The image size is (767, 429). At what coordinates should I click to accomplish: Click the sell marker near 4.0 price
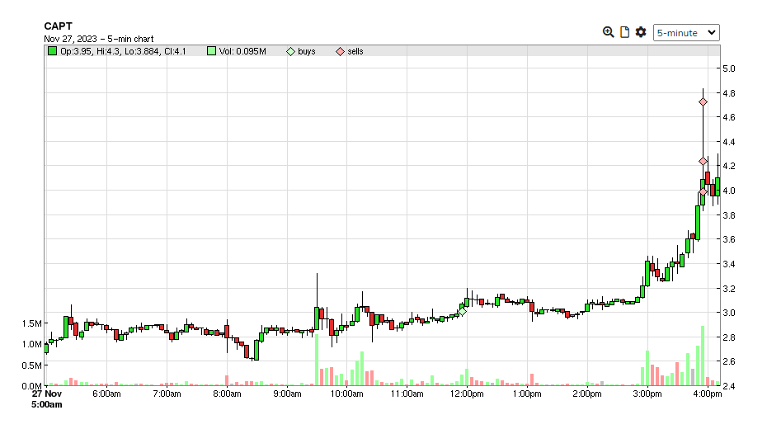(703, 191)
